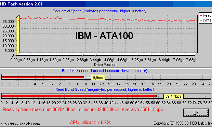Select the Write legend entry
Screen dimensions: 212x127
click(206, 20)
